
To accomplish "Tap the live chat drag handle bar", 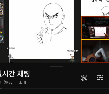I will (x=57, y=67).
